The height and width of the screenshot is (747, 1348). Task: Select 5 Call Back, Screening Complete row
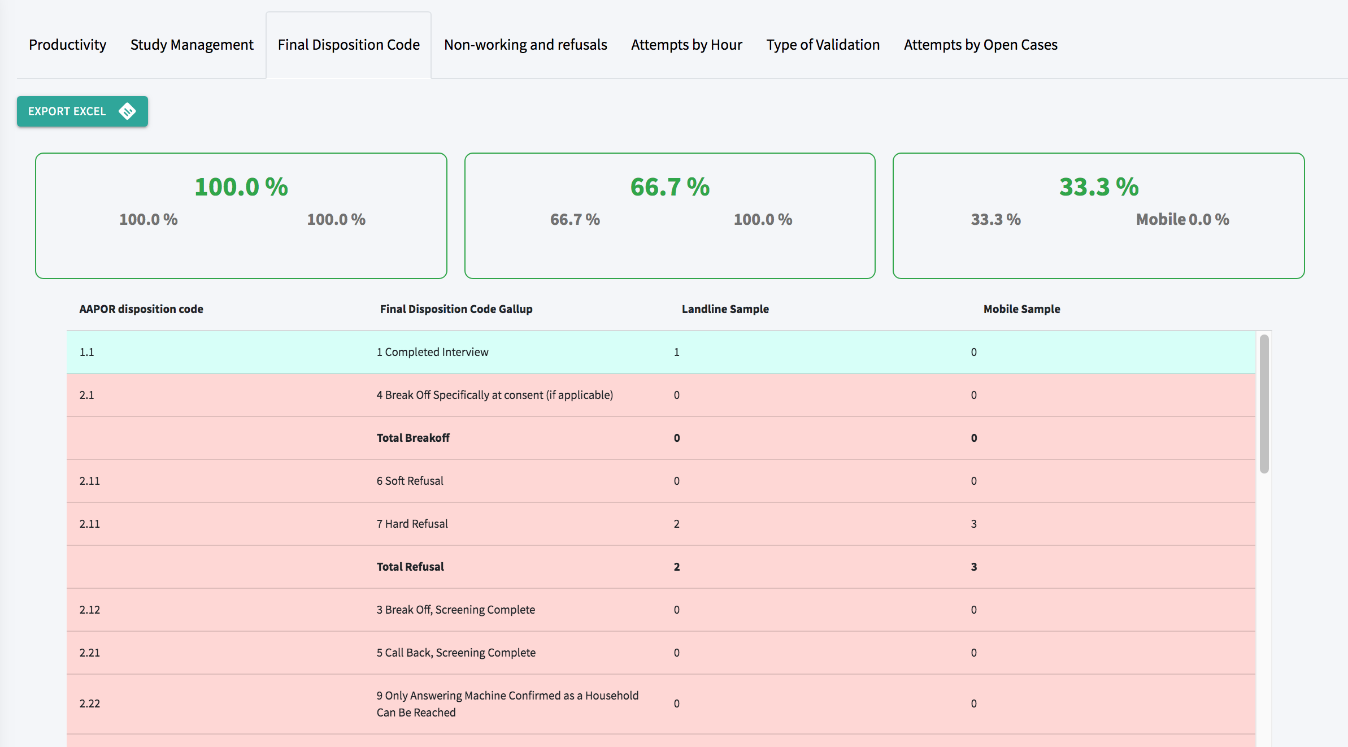pyautogui.click(x=661, y=653)
